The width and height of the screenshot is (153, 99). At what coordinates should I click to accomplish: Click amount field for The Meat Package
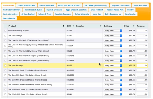(x=142, y=65)
